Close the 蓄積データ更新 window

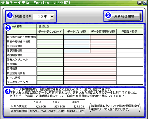145,3
